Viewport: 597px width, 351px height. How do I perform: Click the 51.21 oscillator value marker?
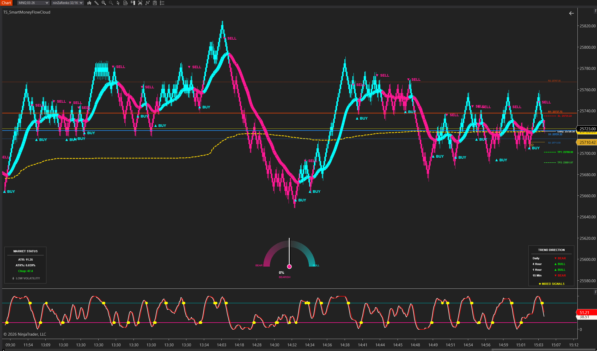click(587, 312)
